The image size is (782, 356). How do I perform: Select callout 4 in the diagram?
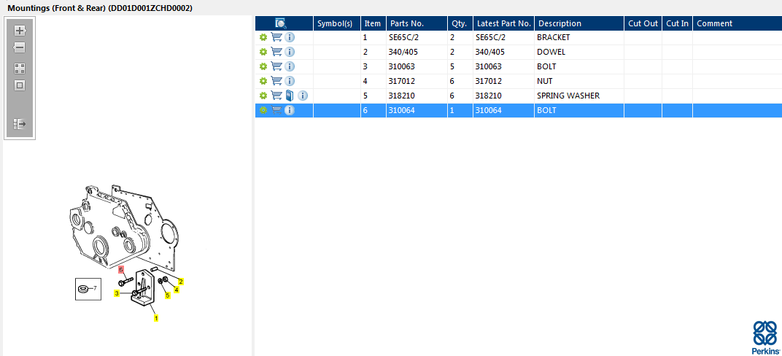[x=177, y=289]
